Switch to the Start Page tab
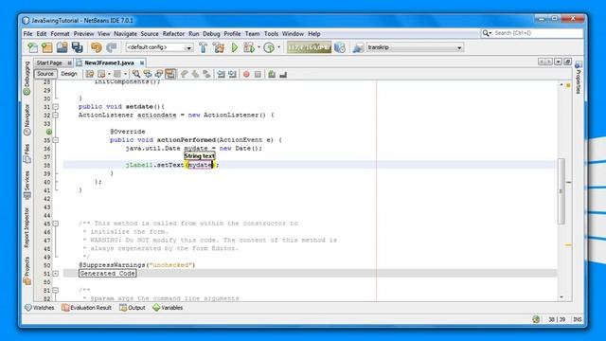 tap(49, 63)
